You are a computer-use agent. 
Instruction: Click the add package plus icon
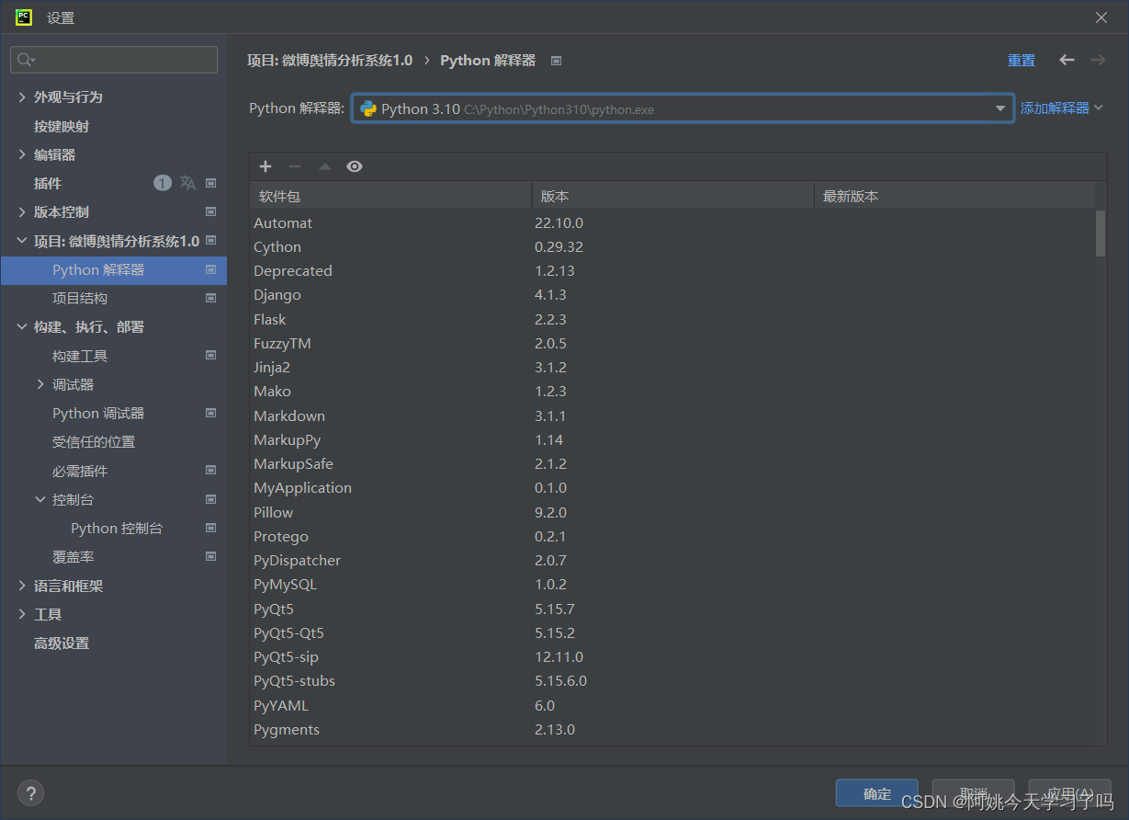click(265, 166)
